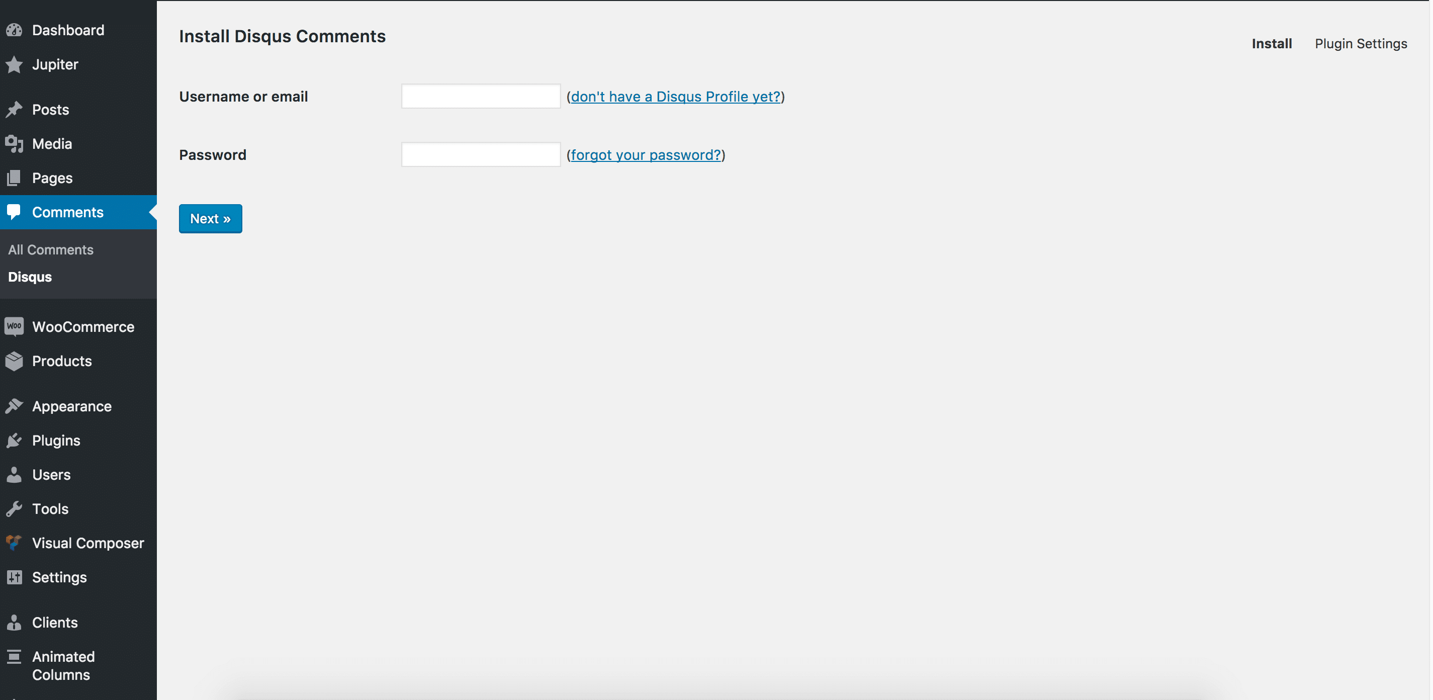The width and height of the screenshot is (1433, 700).
Task: Open Users menu label
Action: point(51,475)
